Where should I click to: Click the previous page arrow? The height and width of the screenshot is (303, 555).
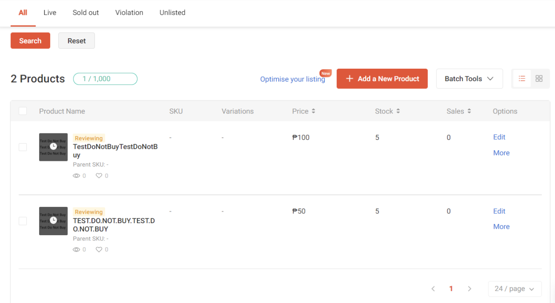tap(433, 288)
